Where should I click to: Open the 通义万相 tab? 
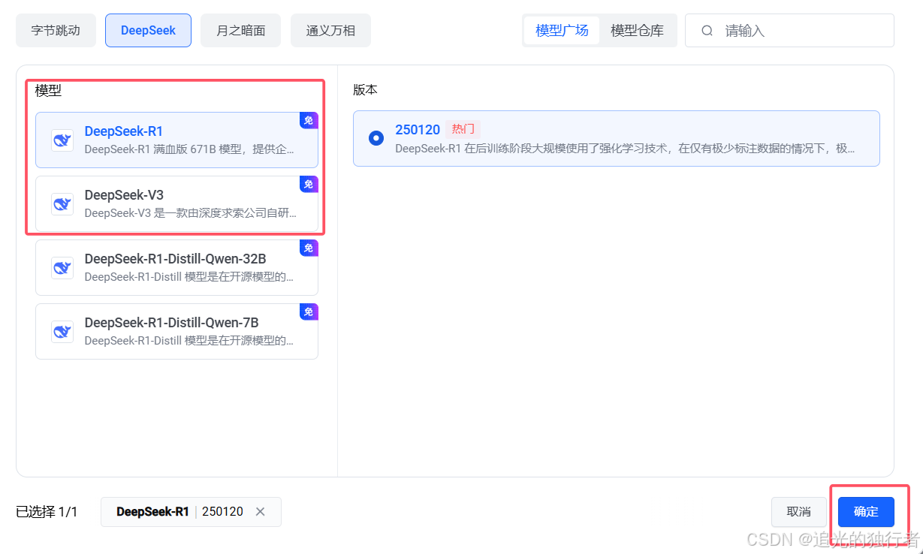[x=330, y=30]
